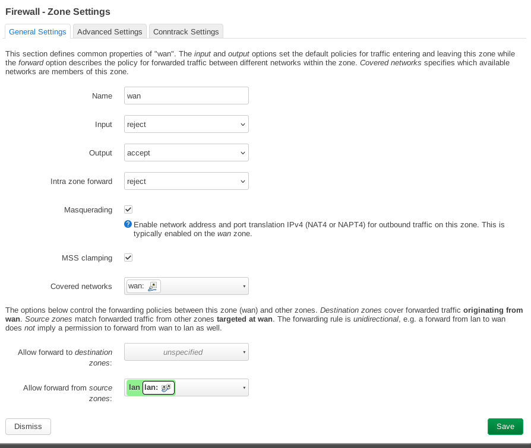Click the Name input field containing wan
This screenshot has height=448, width=531.
point(187,96)
